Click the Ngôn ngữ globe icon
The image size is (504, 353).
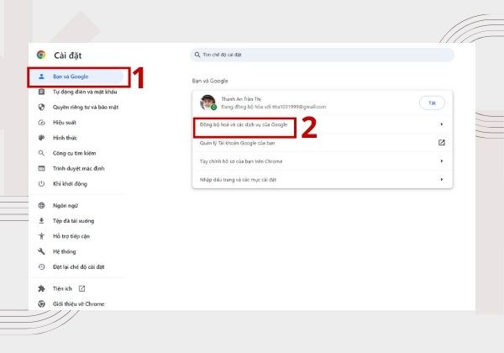click(x=41, y=205)
